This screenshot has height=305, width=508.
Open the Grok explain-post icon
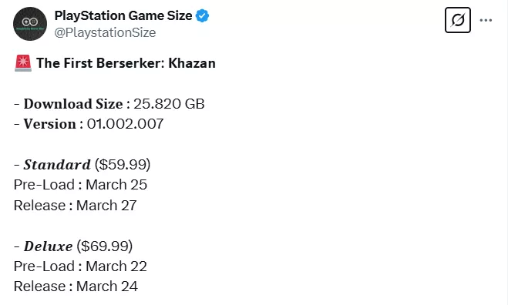point(457,20)
